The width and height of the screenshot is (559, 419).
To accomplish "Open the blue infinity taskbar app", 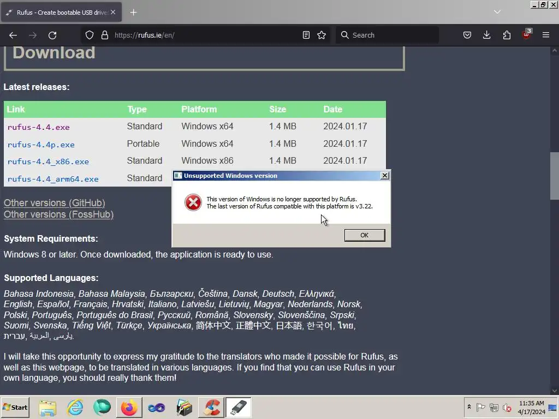I will (x=157, y=408).
